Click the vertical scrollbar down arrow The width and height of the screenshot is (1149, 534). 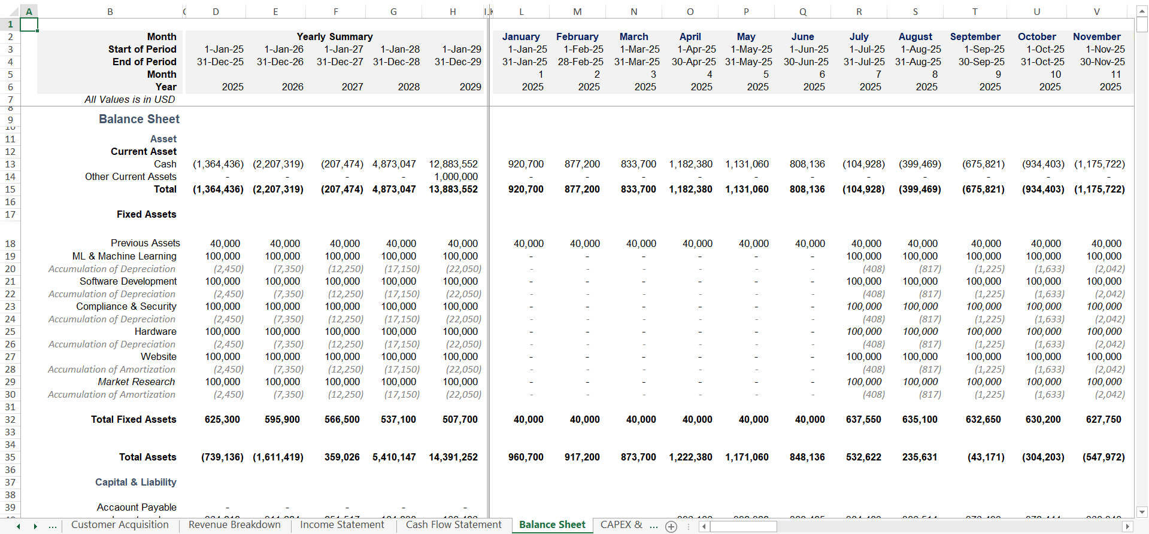pyautogui.click(x=1142, y=512)
